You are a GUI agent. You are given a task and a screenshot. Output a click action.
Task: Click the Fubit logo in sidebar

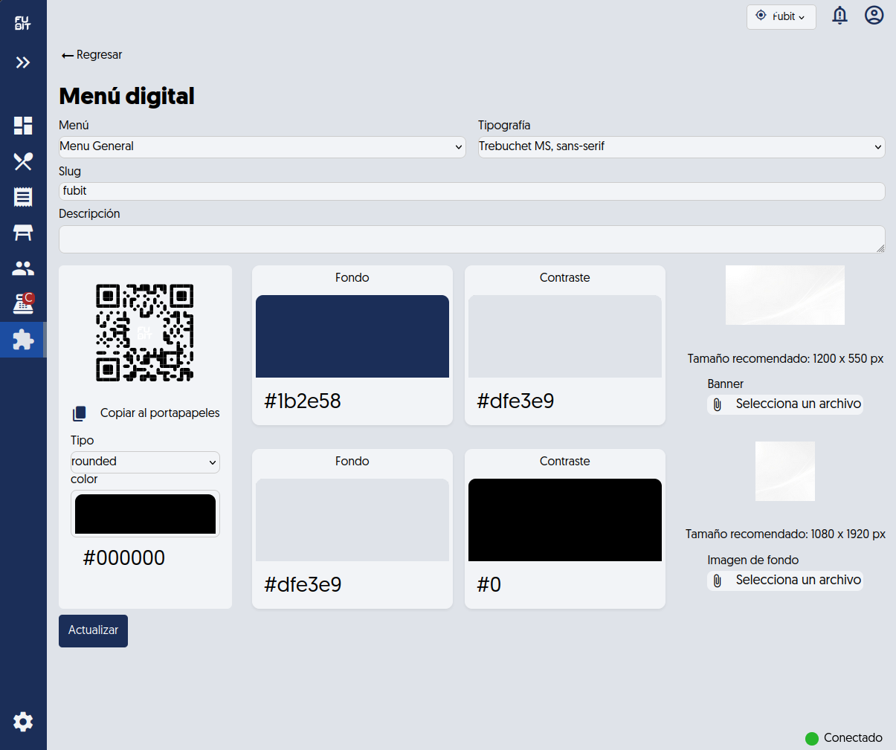click(23, 23)
